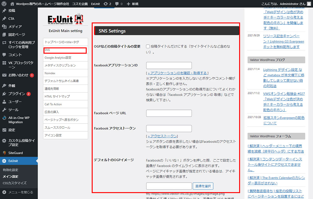Focus the Facebook ページ URL field
Viewport: 313px width, 199px height.
pos(169,113)
